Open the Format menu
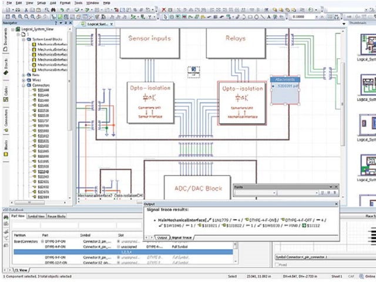This screenshot has width=376, height=282. point(65,3)
